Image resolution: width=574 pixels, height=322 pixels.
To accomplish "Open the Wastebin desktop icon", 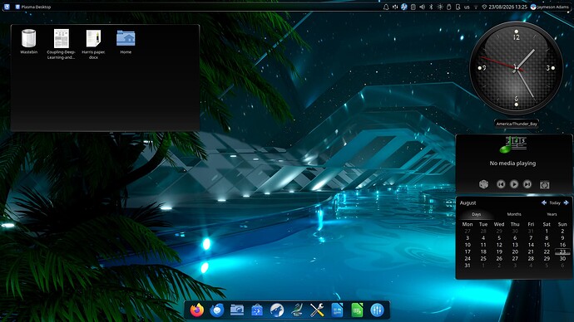I will [x=28, y=41].
